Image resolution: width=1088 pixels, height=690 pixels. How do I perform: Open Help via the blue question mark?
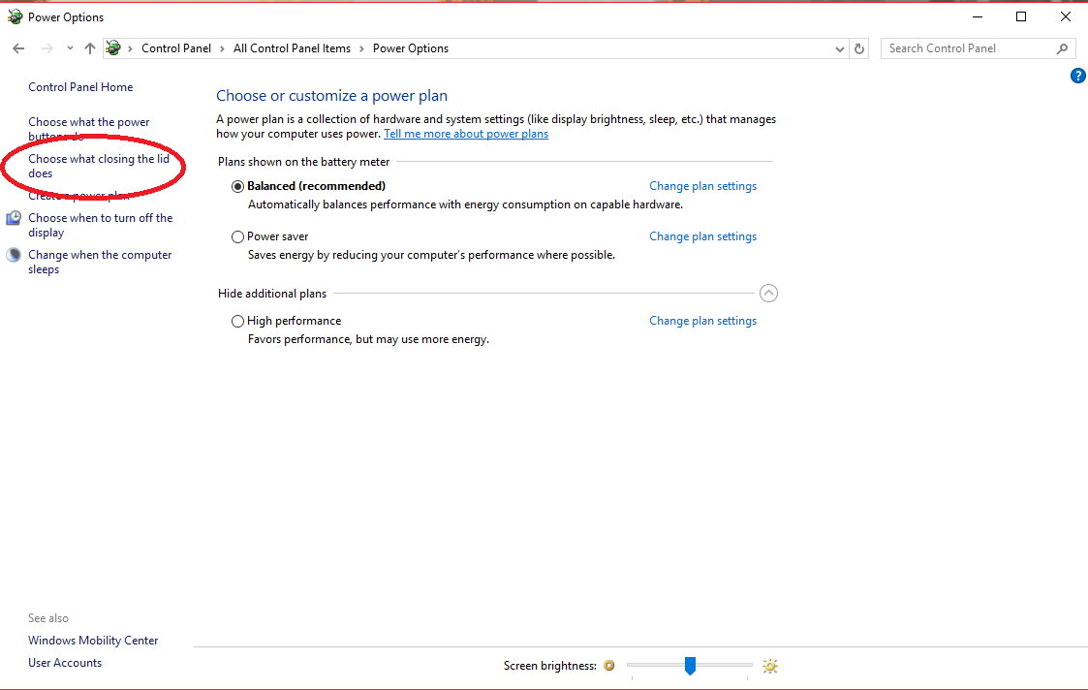(1077, 76)
